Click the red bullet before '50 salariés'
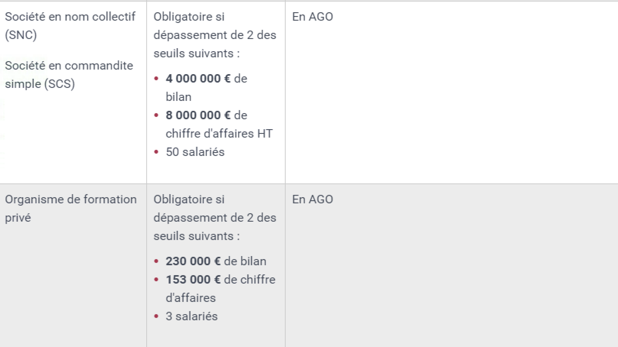The width and height of the screenshot is (618, 347). pos(156,152)
